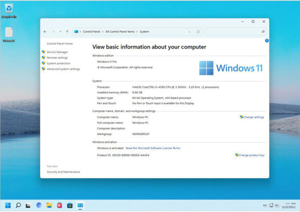Viewport: 300px width, 212px height.
Task: Open Task View in taskbar
Action: pyautogui.click(x=28, y=205)
